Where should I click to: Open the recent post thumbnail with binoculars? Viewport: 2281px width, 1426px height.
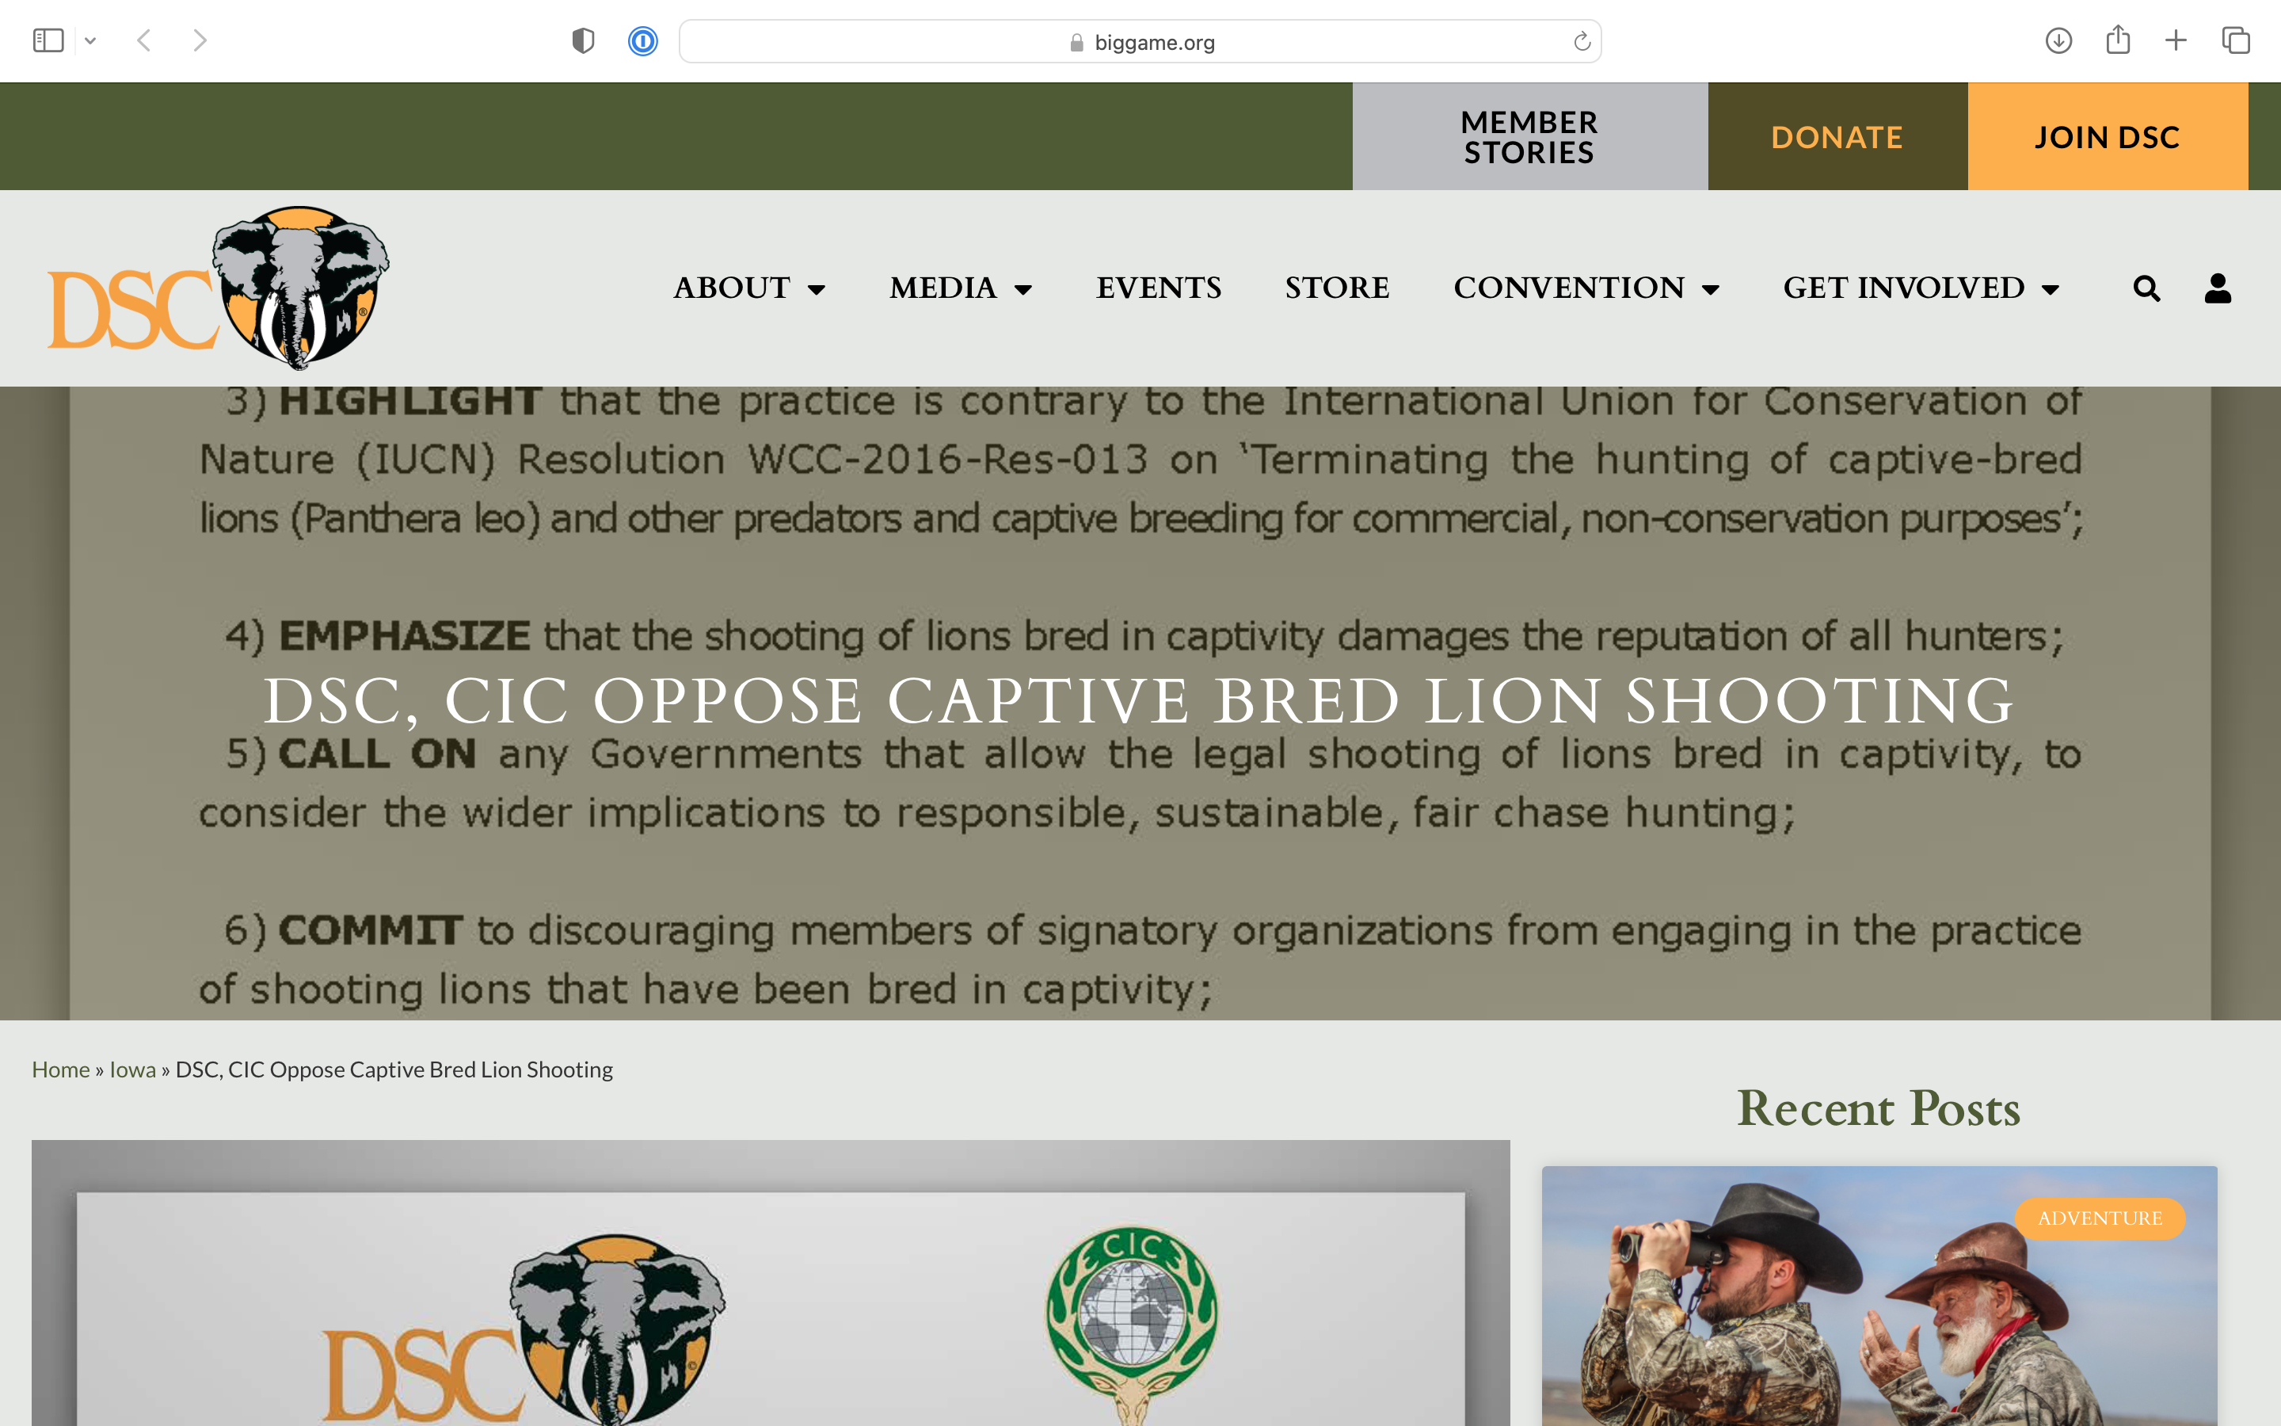click(x=1879, y=1296)
